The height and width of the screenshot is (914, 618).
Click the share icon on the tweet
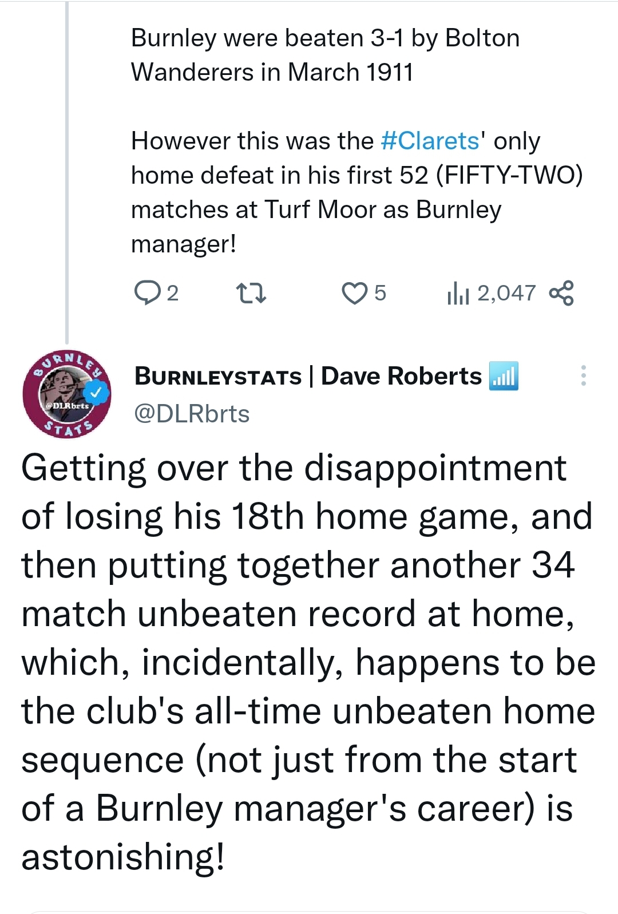point(561,293)
